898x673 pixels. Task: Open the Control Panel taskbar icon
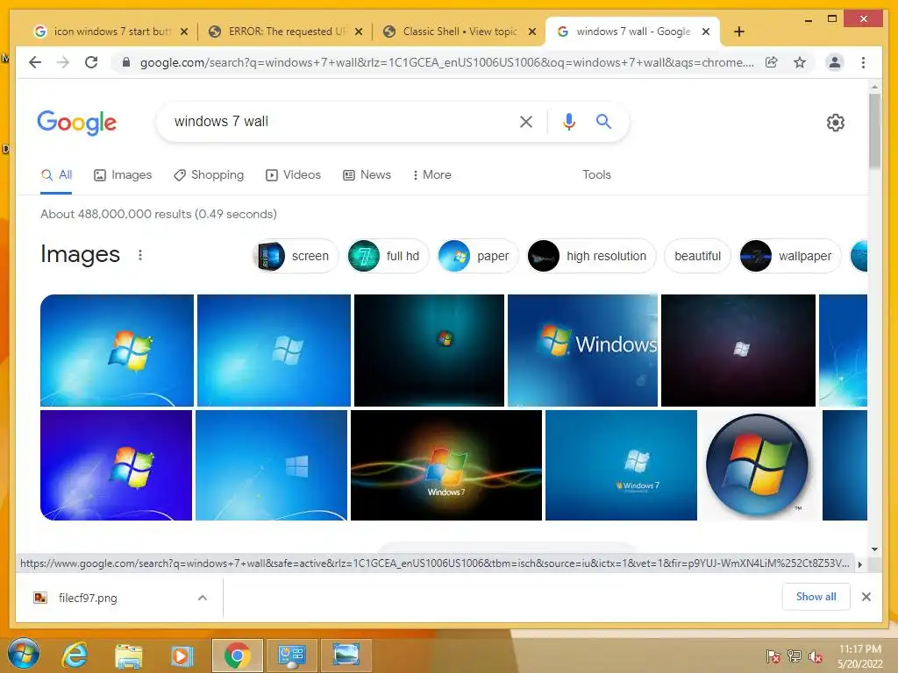292,655
